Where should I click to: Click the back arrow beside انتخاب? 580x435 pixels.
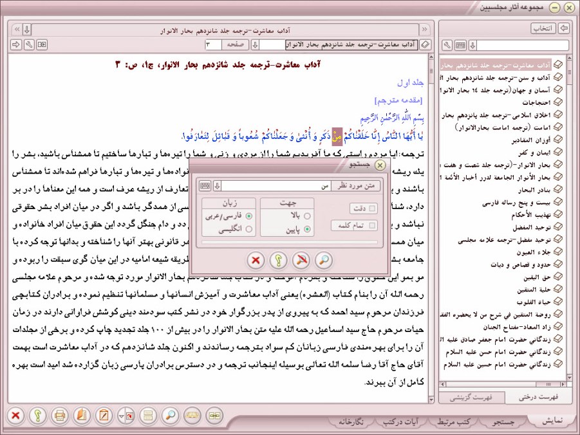pos(564,28)
